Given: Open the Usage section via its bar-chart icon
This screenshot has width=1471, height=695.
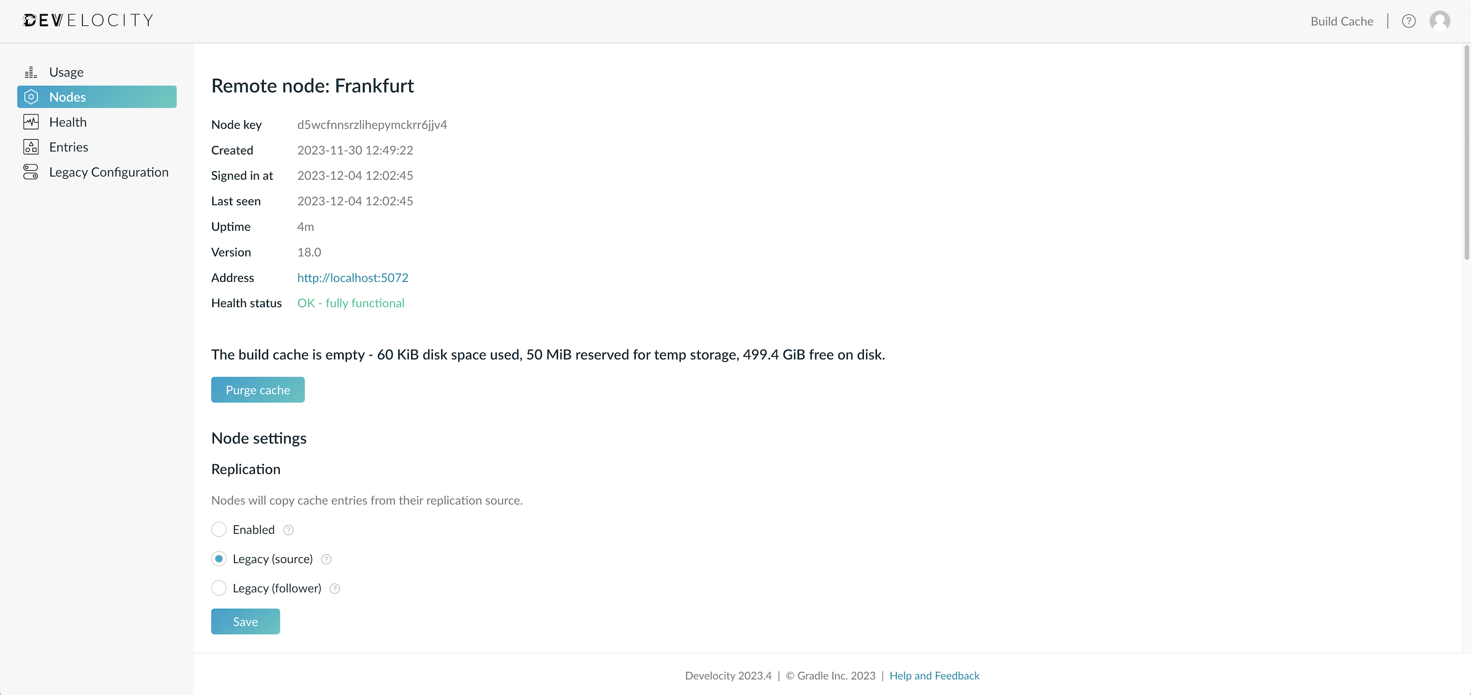Looking at the screenshot, I should point(31,71).
